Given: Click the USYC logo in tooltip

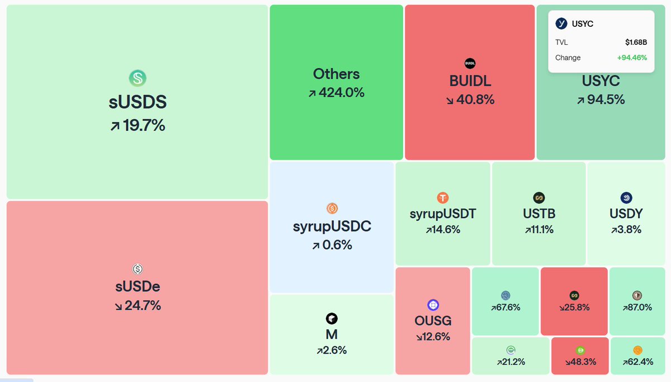Looking at the screenshot, I should coord(561,23).
